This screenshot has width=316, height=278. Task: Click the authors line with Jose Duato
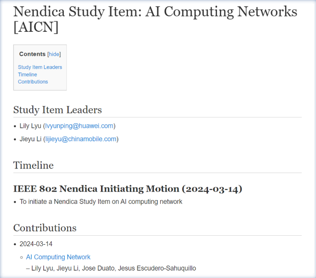(x=111, y=269)
